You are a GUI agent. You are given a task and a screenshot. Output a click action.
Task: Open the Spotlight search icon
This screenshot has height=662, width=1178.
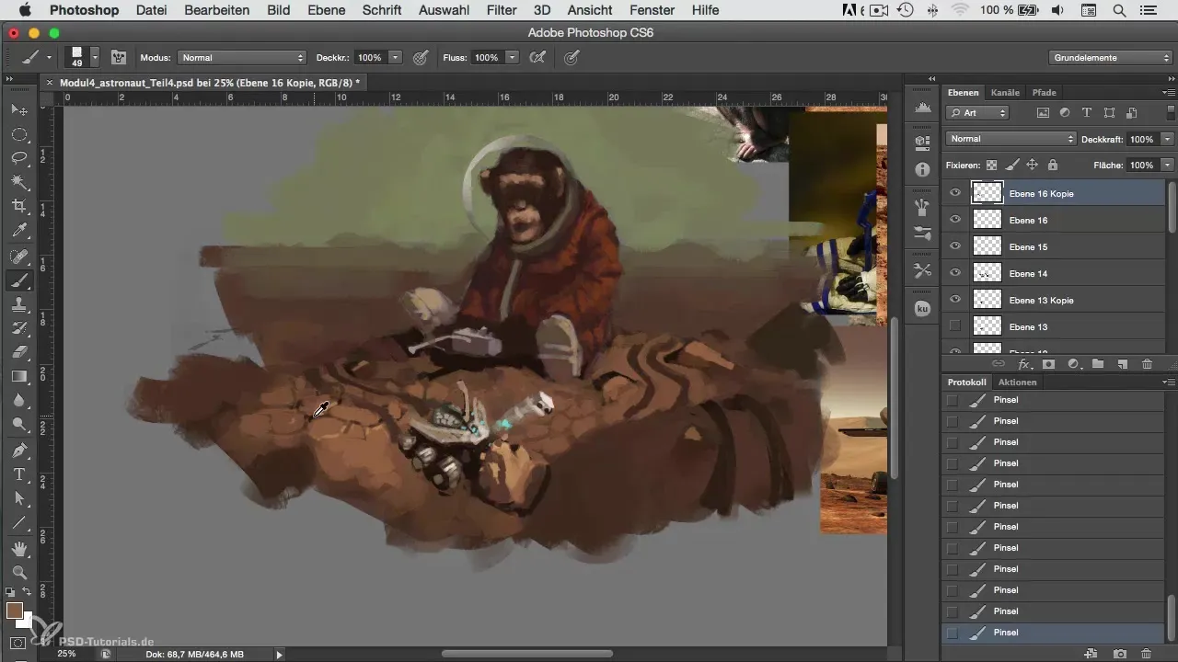click(1119, 10)
